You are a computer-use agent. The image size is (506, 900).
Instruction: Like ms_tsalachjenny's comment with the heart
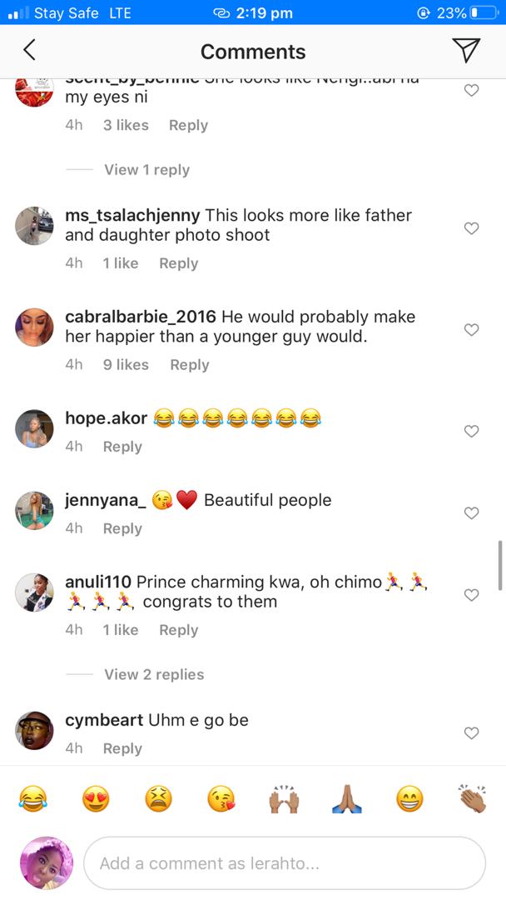[x=471, y=228]
